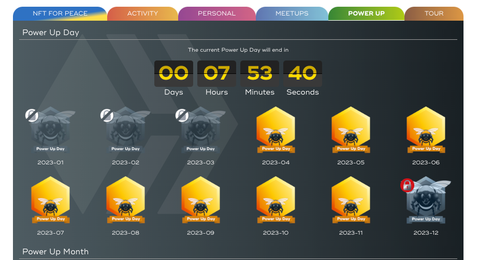This screenshot has width=478, height=260.
Task: Click the 2023-11 date label
Action: (351, 233)
